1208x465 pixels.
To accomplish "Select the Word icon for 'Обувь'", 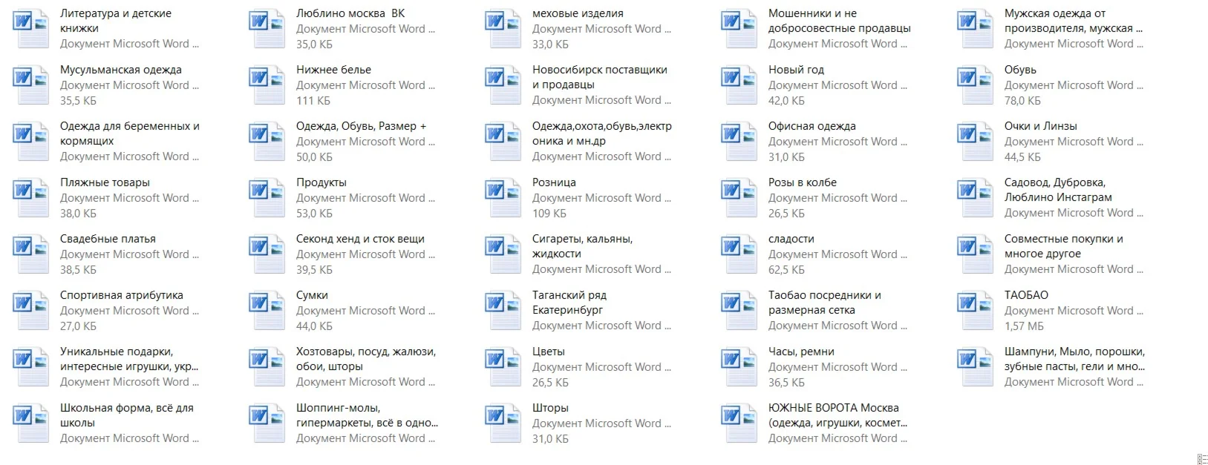I will (x=976, y=85).
